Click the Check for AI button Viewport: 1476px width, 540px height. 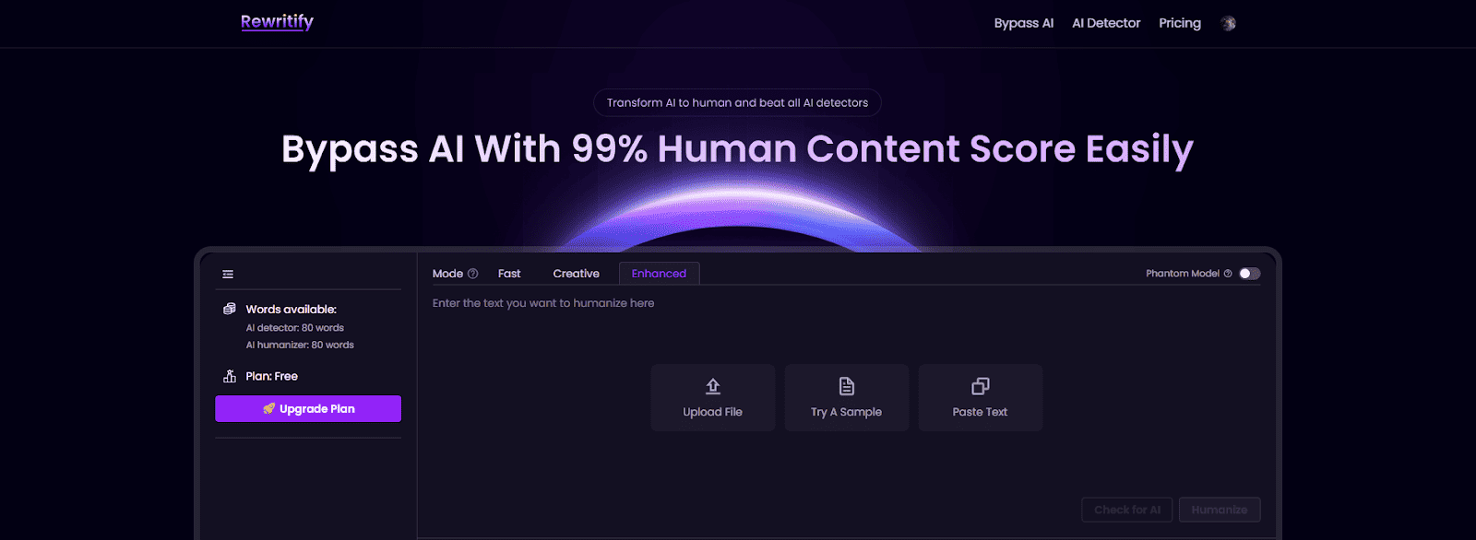[1126, 510]
